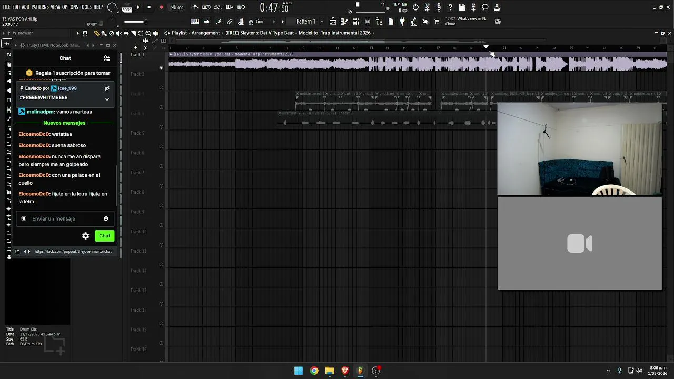Open the emoji picker in chat input
674x379 pixels.
(x=106, y=218)
